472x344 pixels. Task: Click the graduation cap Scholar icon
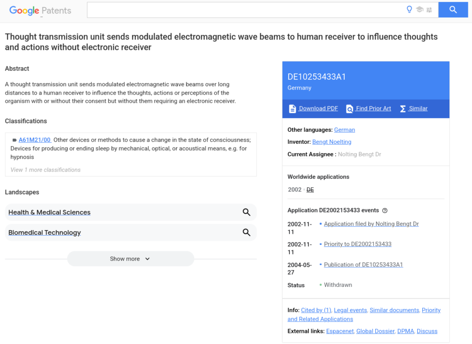click(419, 10)
